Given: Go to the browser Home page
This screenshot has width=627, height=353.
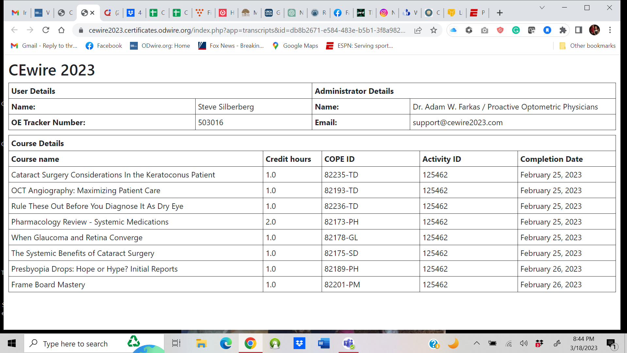Looking at the screenshot, I should coord(61,30).
